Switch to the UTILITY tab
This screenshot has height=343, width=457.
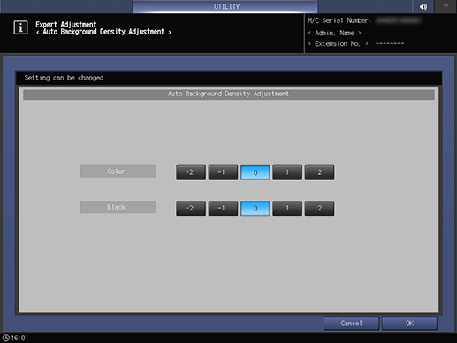(x=225, y=6)
